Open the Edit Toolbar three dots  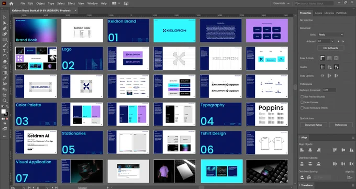[5, 136]
